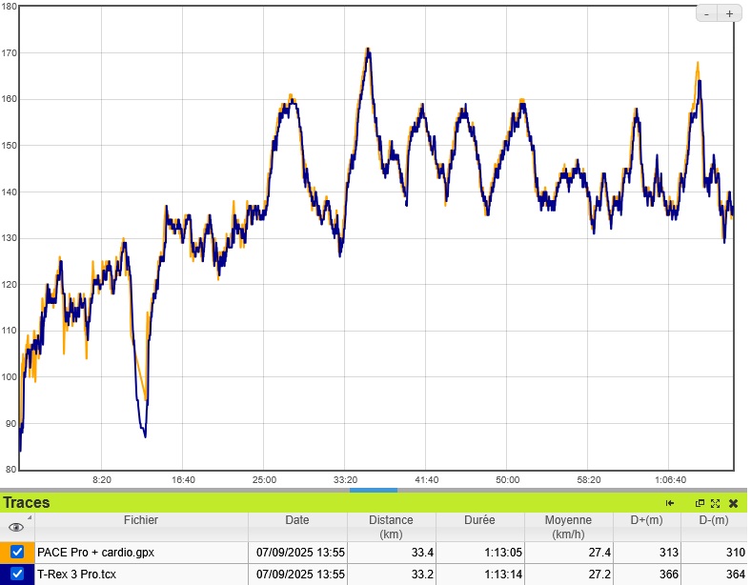Close the Traces panel

[x=733, y=503]
